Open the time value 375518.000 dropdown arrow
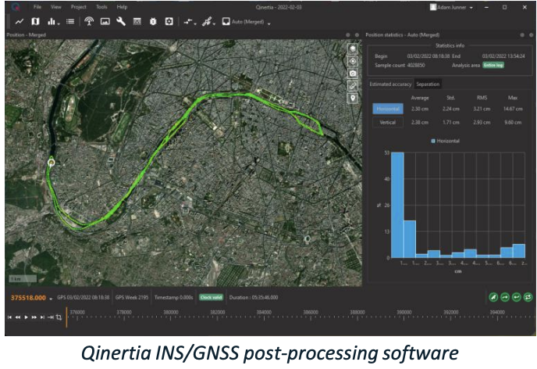 click(x=51, y=299)
